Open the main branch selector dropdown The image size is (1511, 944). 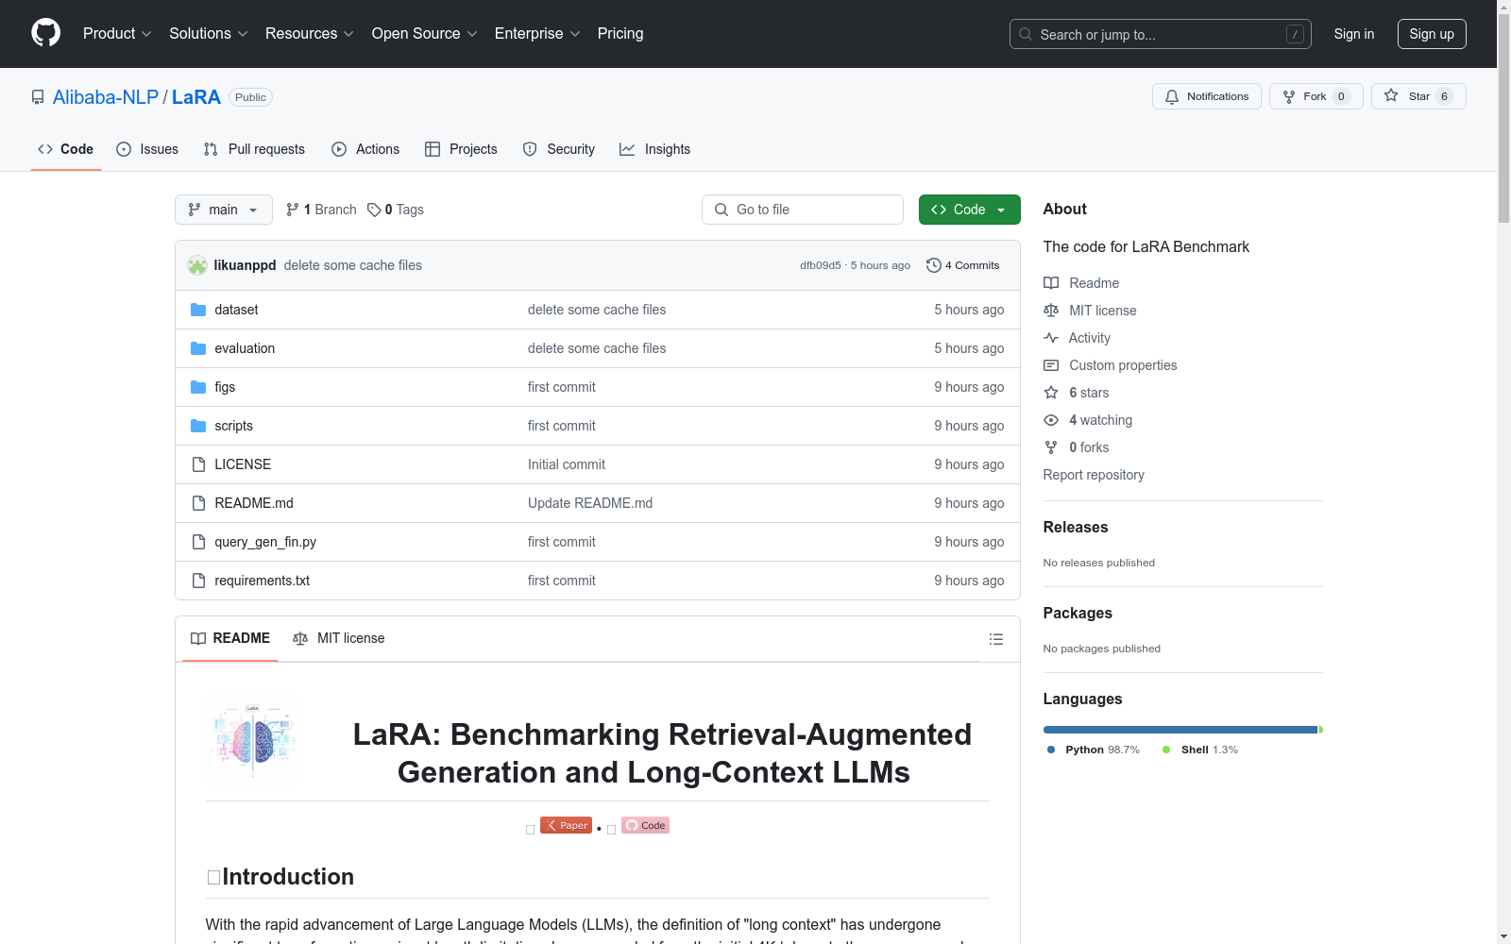pos(224,210)
